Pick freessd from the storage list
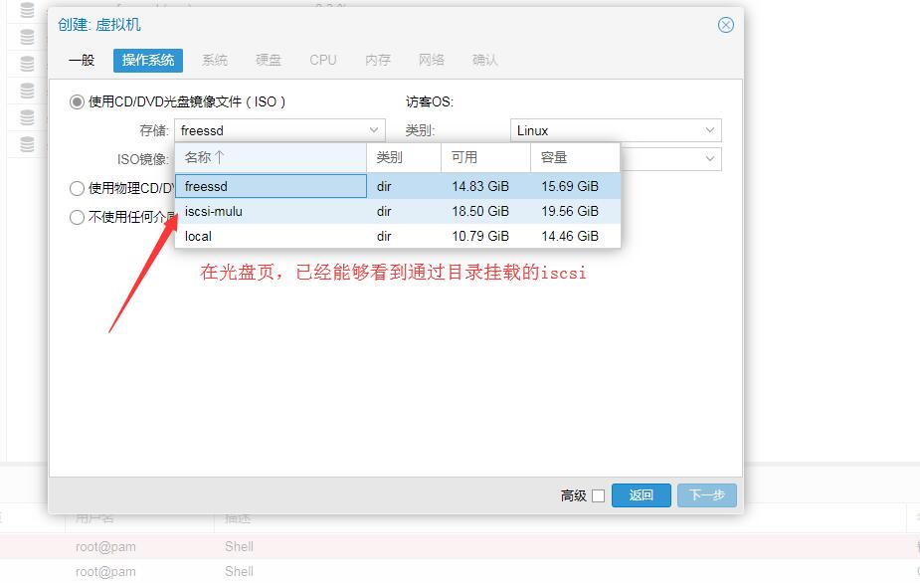 [x=271, y=186]
